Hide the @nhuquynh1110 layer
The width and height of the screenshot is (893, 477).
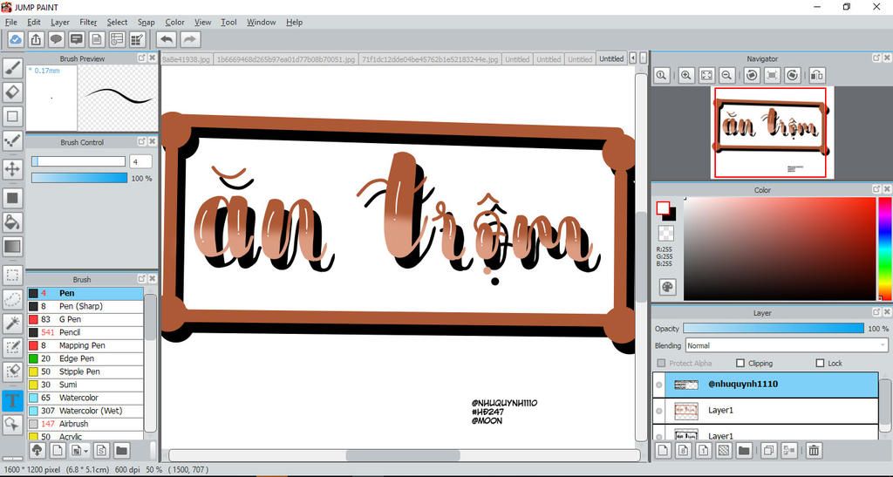pos(659,385)
